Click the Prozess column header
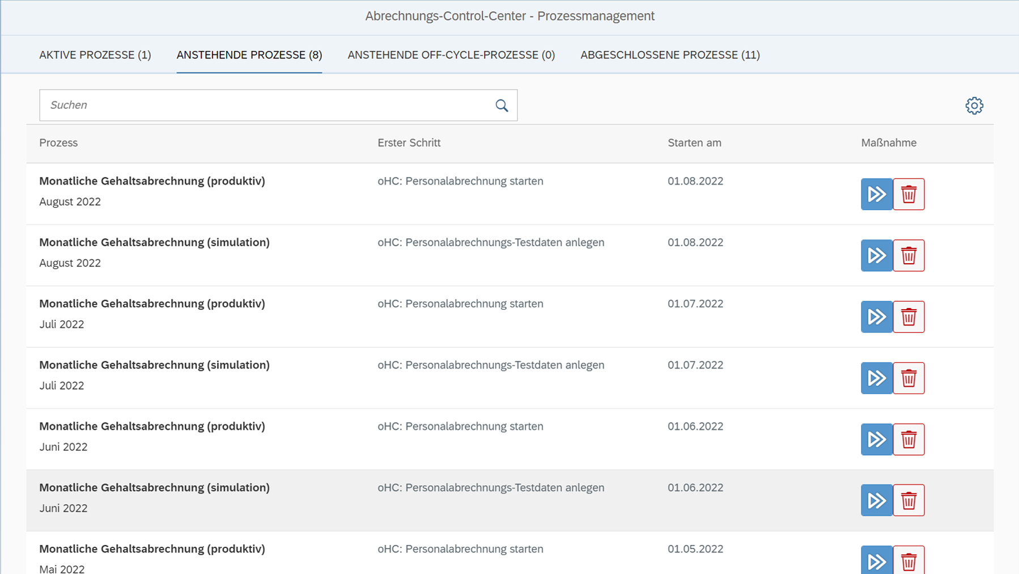 click(58, 143)
